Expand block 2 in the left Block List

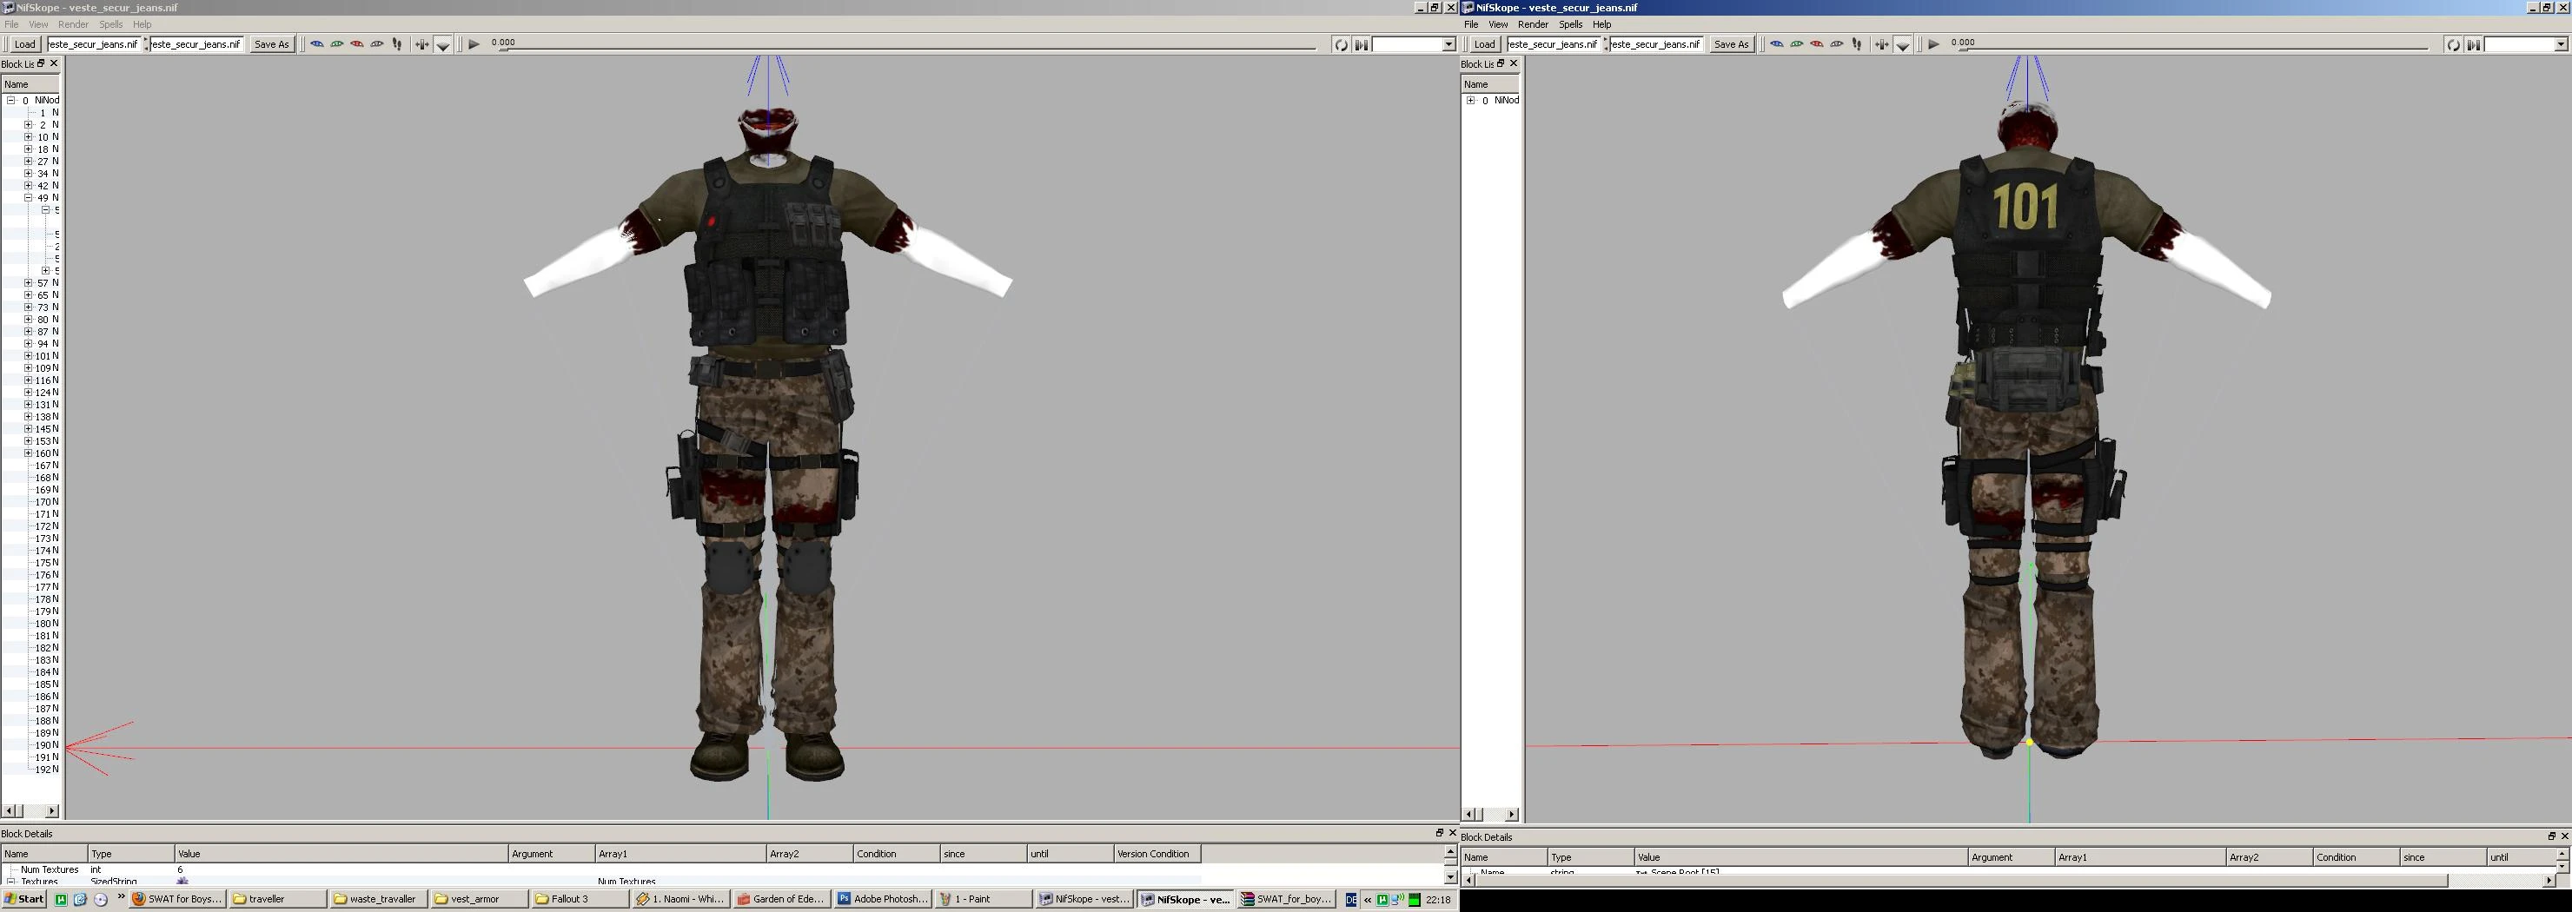click(x=28, y=125)
